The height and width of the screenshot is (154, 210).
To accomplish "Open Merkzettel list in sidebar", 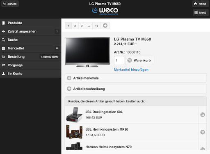I will 30,48.
